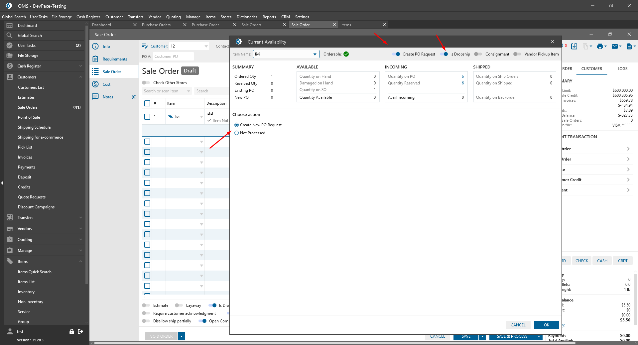Screen dimensions: 638x345
Task: Click the printer icon in Sale Order toolbar
Action: (600, 46)
